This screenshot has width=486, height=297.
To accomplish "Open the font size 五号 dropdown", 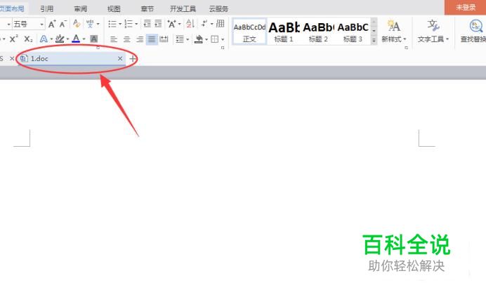I will click(41, 24).
